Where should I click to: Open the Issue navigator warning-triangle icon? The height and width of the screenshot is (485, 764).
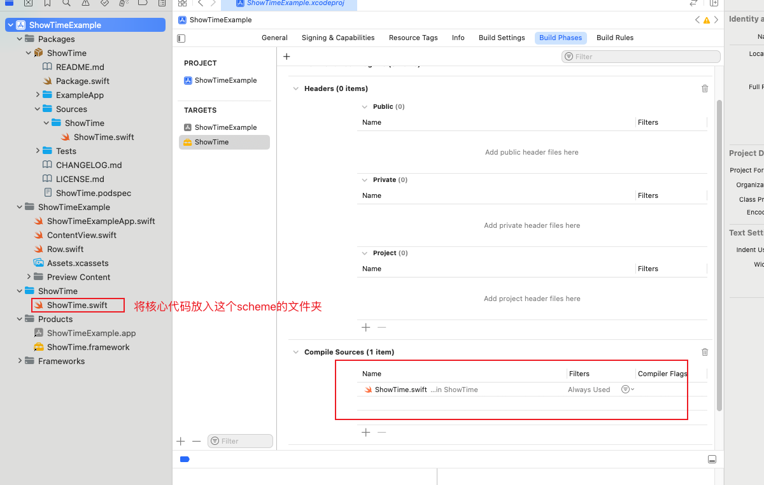(85, 3)
